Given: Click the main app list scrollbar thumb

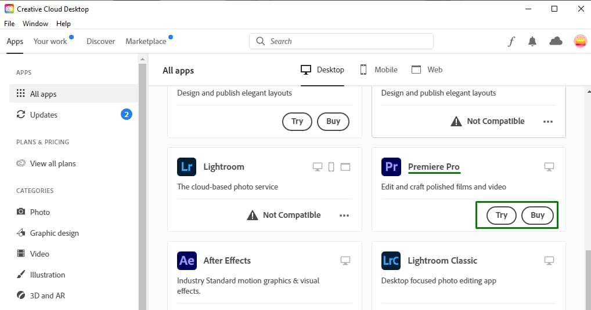Looking at the screenshot, I should (588, 280).
